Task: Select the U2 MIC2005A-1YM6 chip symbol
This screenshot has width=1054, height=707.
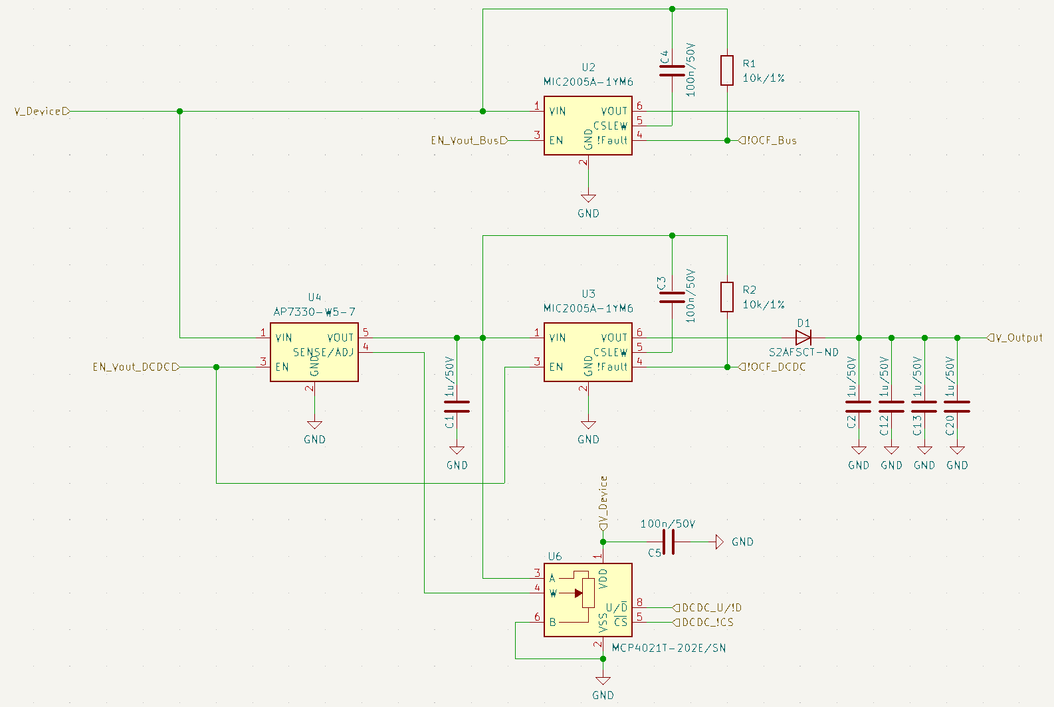Action: click(588, 126)
